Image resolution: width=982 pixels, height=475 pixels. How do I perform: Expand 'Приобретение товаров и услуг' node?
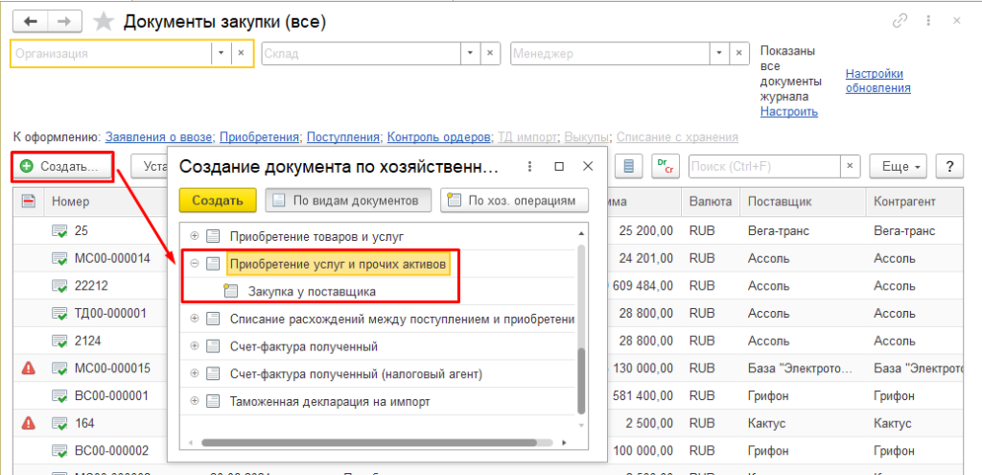point(195,236)
